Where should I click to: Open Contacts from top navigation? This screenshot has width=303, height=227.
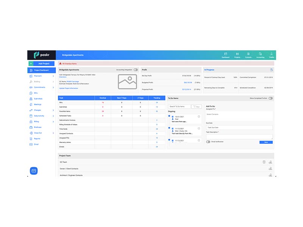(248, 55)
